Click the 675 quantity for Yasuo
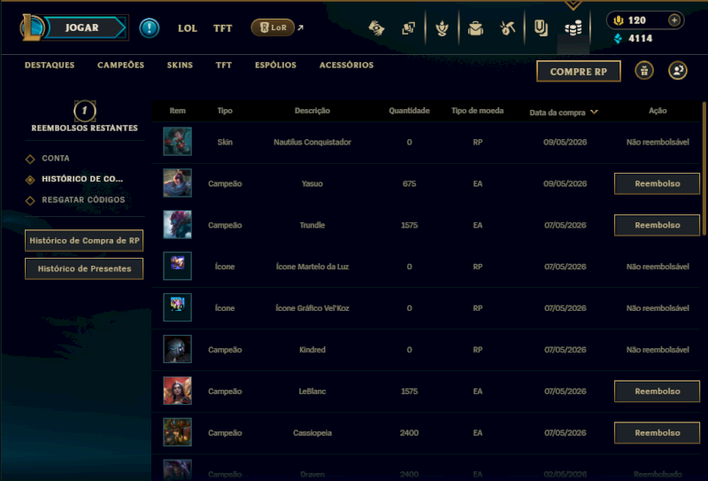 point(409,183)
